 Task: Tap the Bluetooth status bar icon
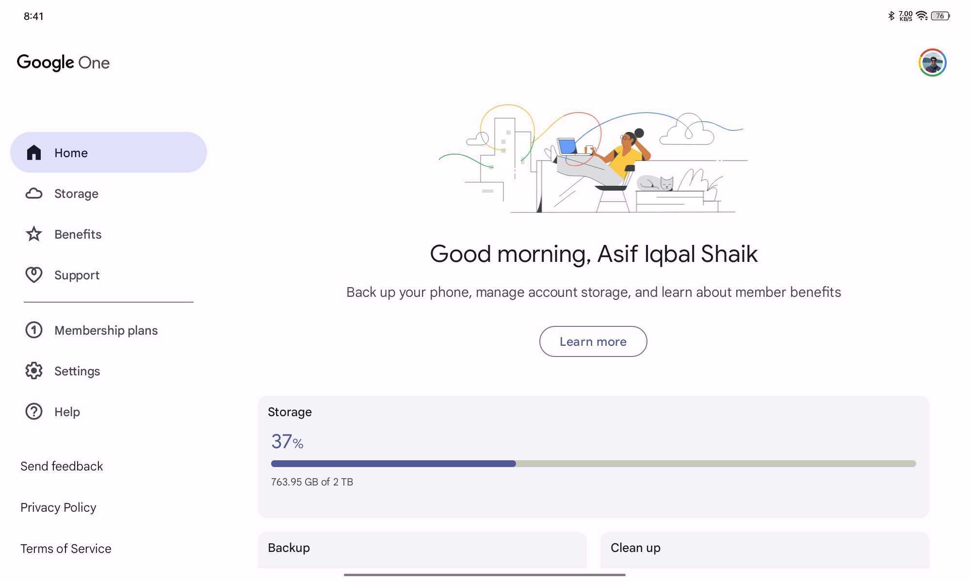(891, 16)
